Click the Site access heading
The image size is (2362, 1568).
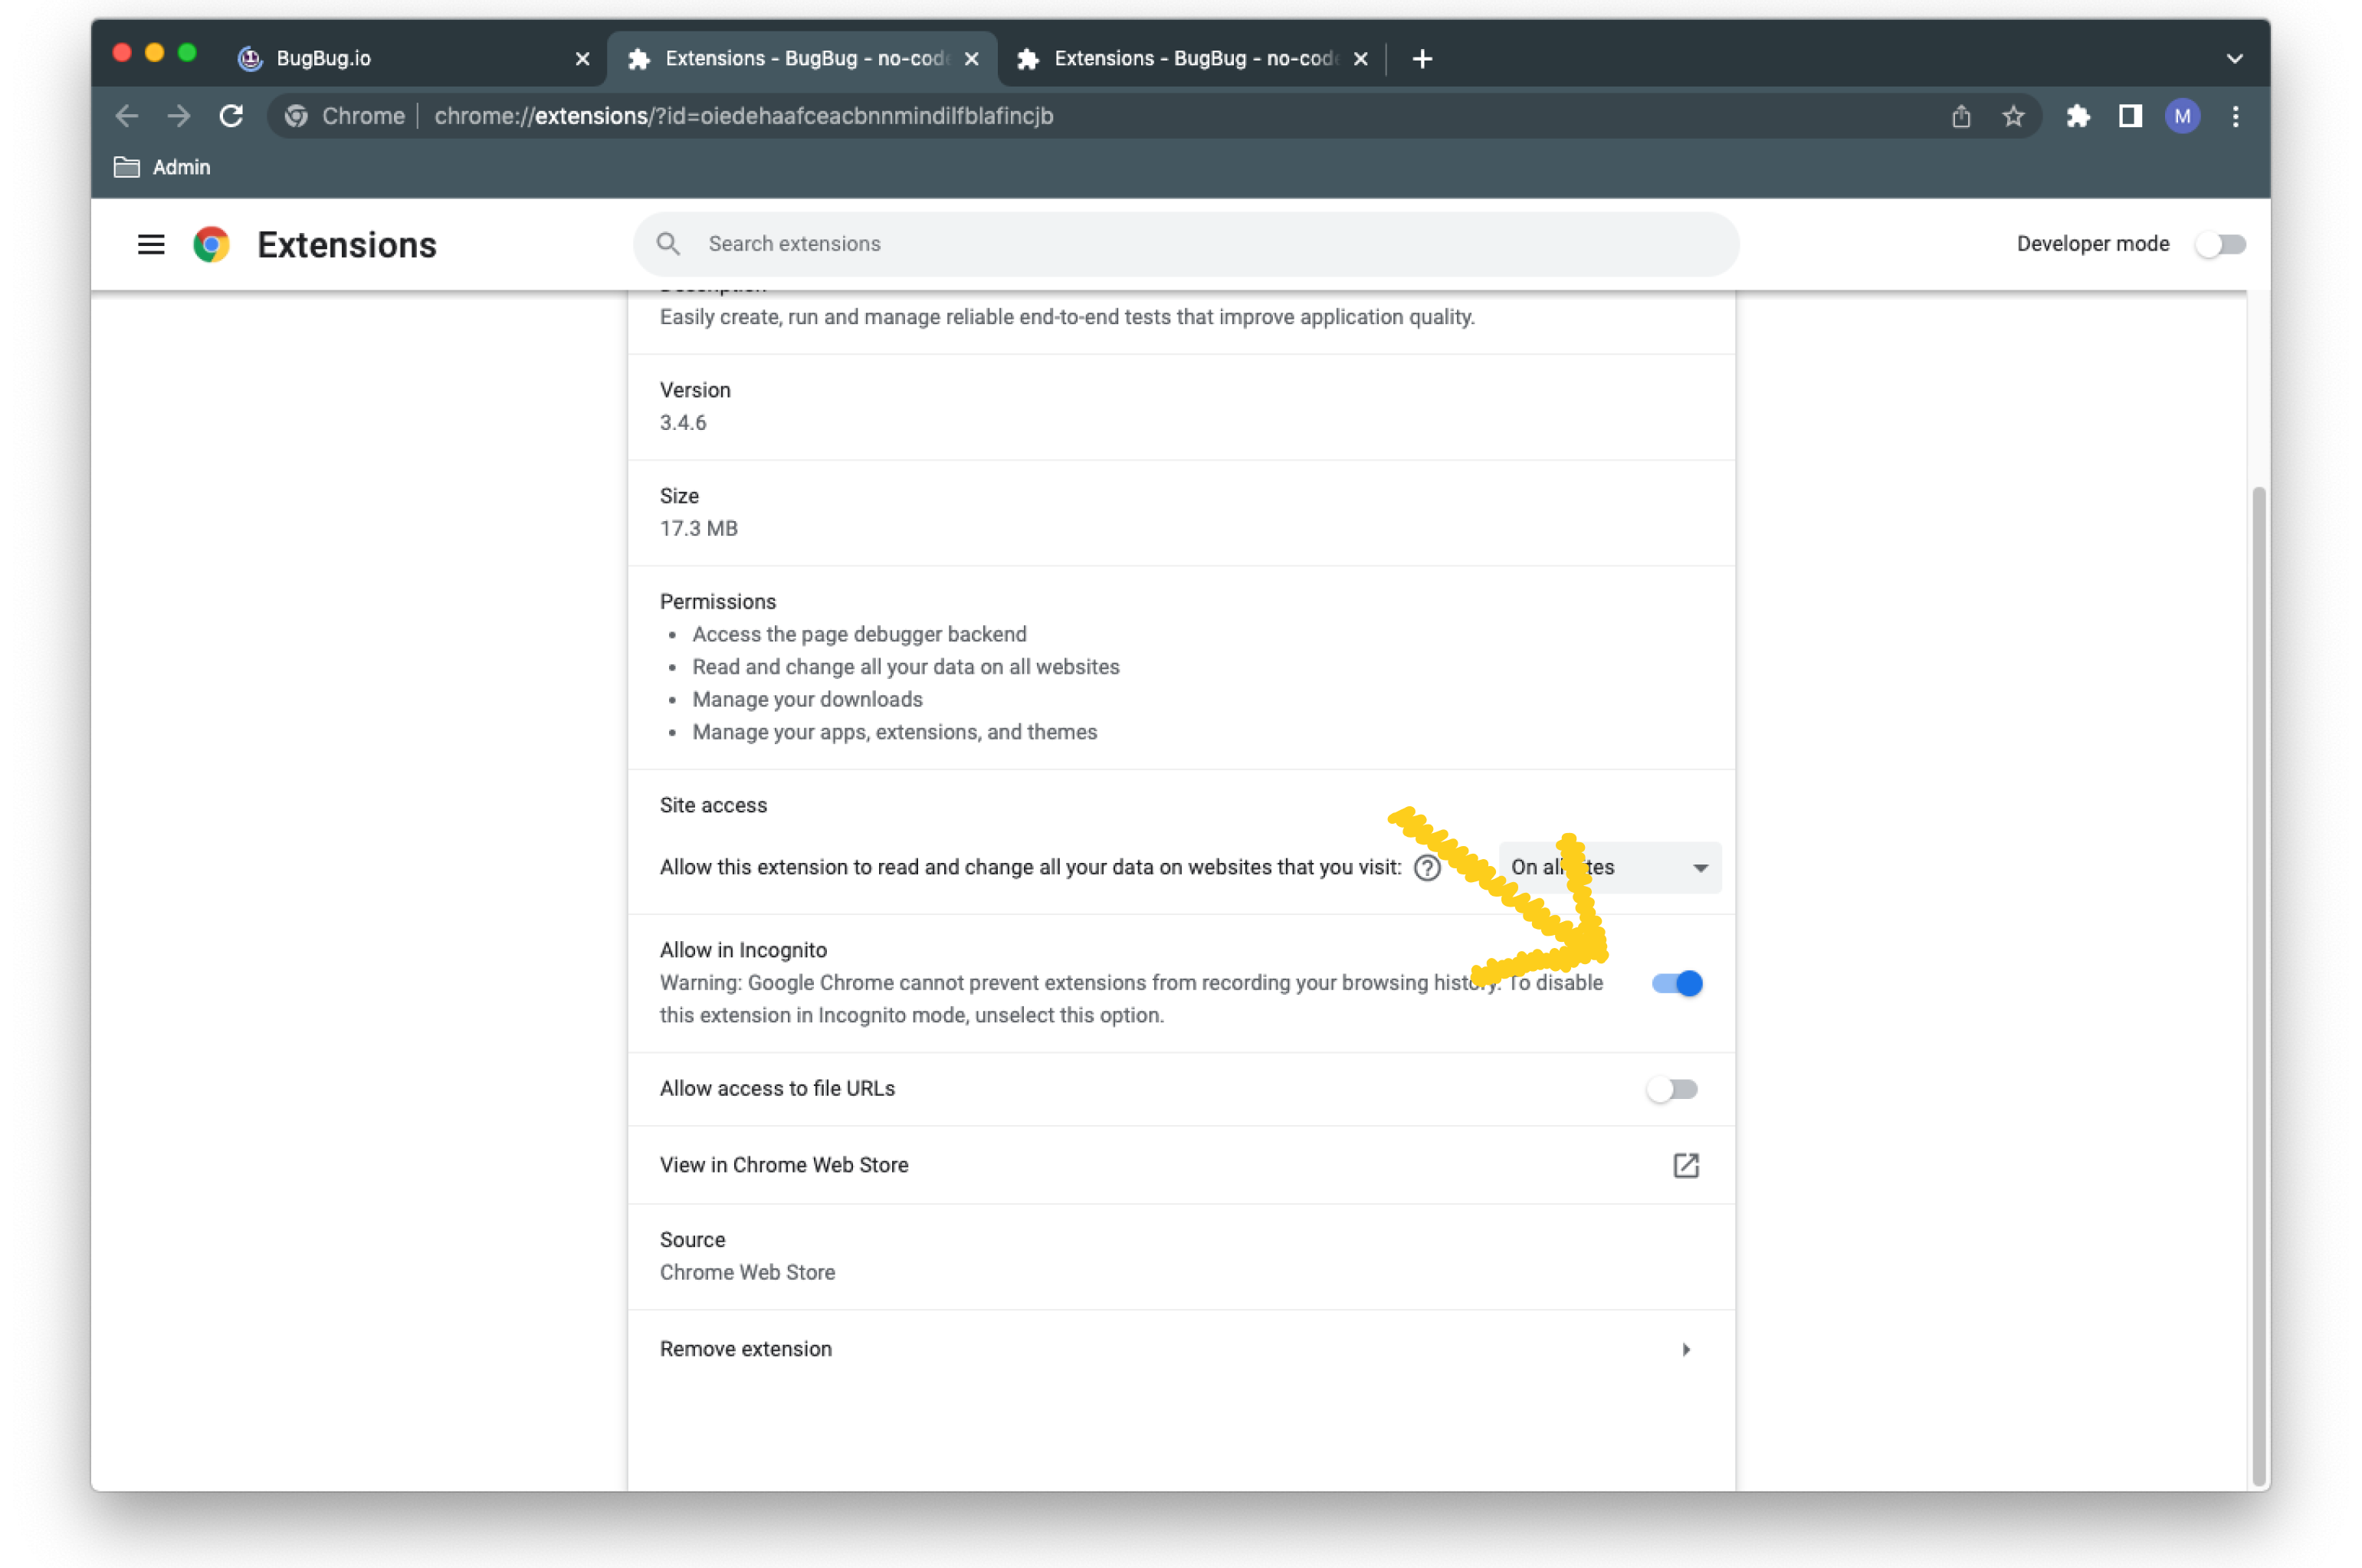(x=713, y=805)
